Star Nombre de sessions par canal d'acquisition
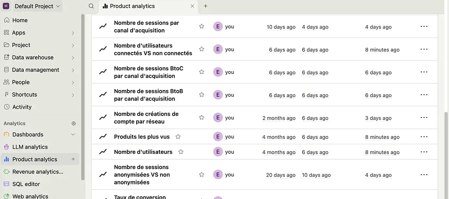 click(202, 26)
